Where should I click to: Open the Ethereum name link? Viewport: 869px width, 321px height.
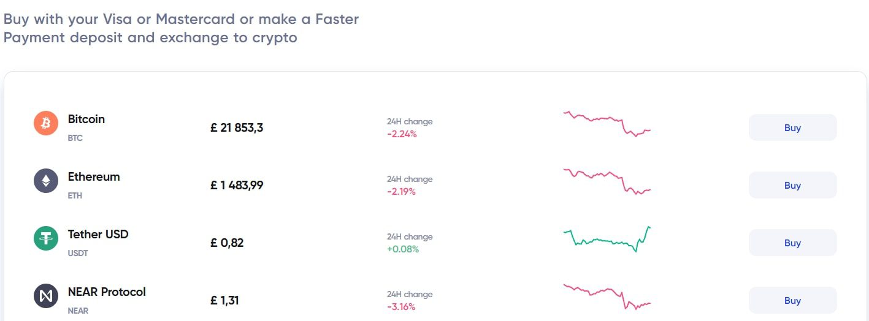tap(94, 177)
